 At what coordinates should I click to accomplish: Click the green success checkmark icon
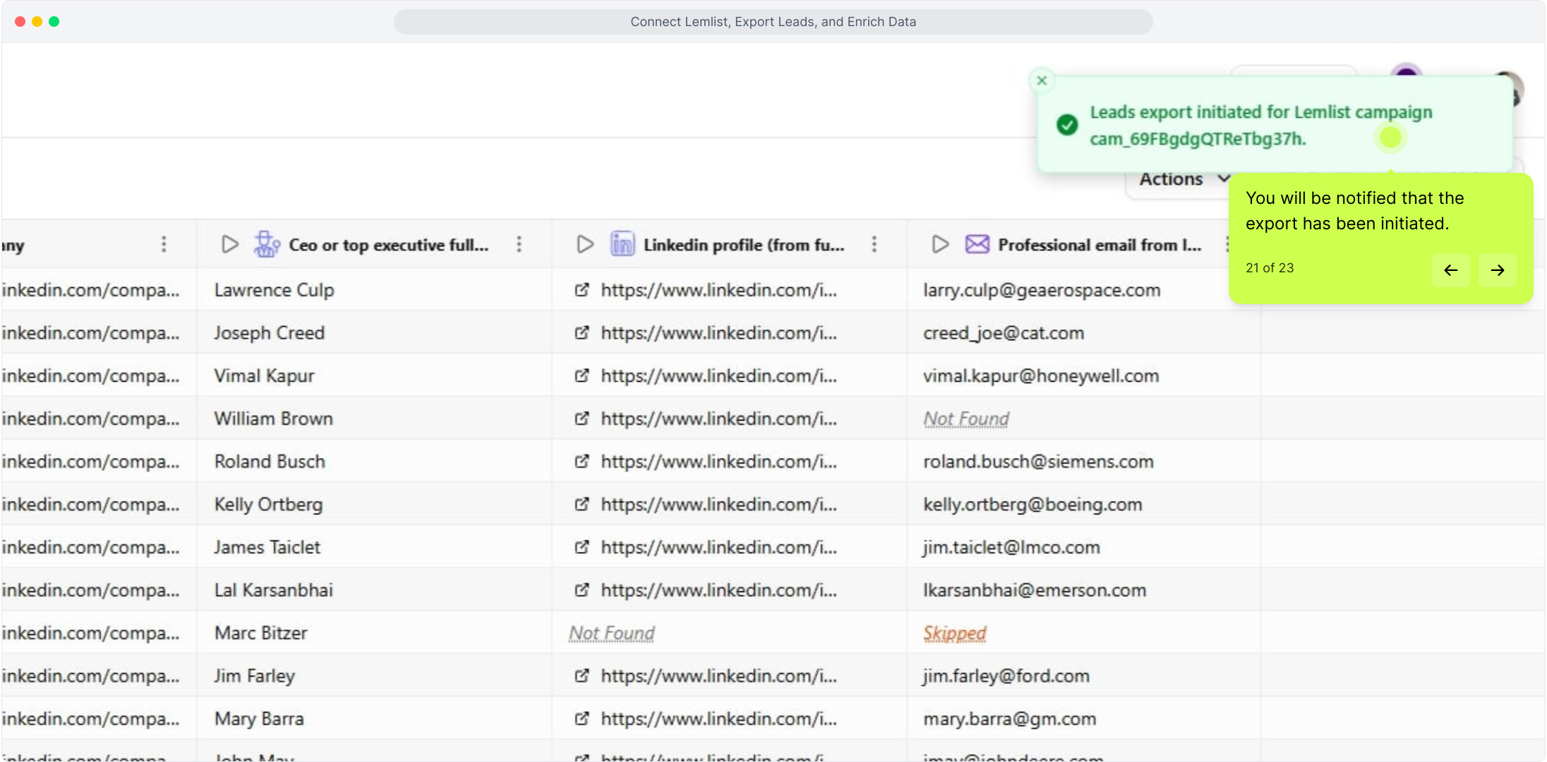click(x=1067, y=125)
